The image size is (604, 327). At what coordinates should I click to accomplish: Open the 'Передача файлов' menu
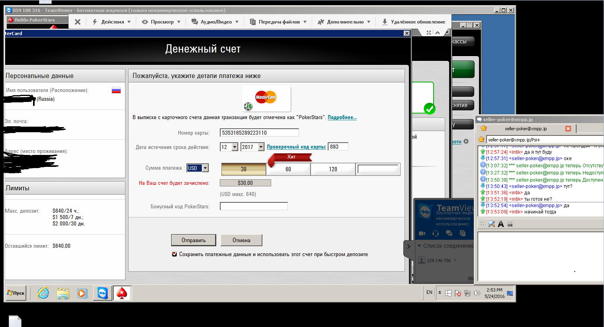pos(278,22)
